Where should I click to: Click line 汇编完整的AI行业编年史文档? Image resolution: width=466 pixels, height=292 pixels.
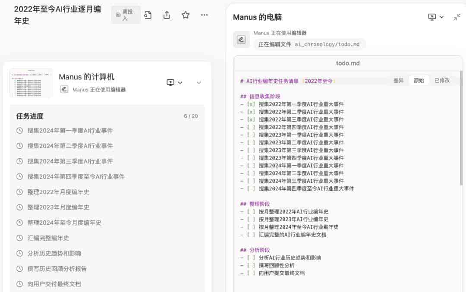pos(293,235)
